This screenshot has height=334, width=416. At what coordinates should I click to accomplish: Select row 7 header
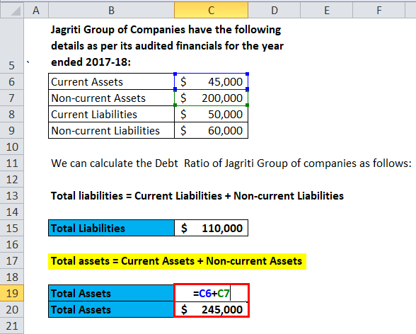[x=11, y=98]
